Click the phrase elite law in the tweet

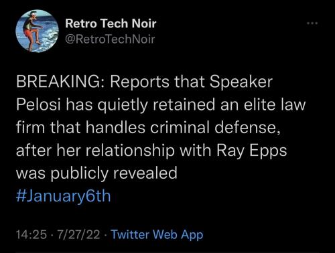(275, 105)
